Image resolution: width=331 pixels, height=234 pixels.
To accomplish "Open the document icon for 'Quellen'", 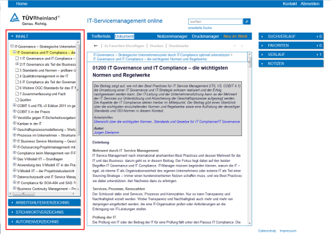I will pos(17,100).
